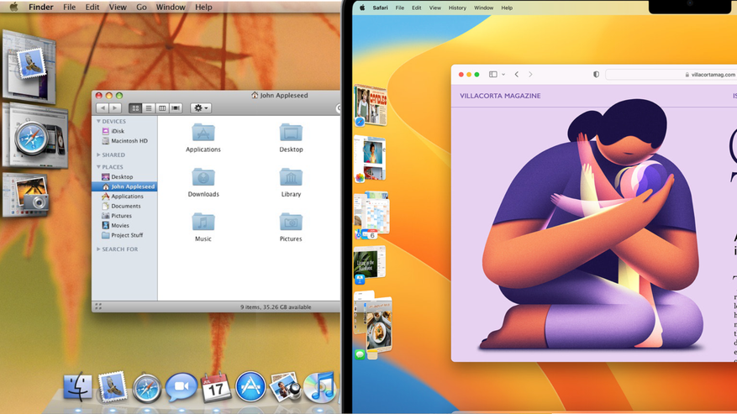
Task: Go back in Safari window
Action: pyautogui.click(x=517, y=74)
